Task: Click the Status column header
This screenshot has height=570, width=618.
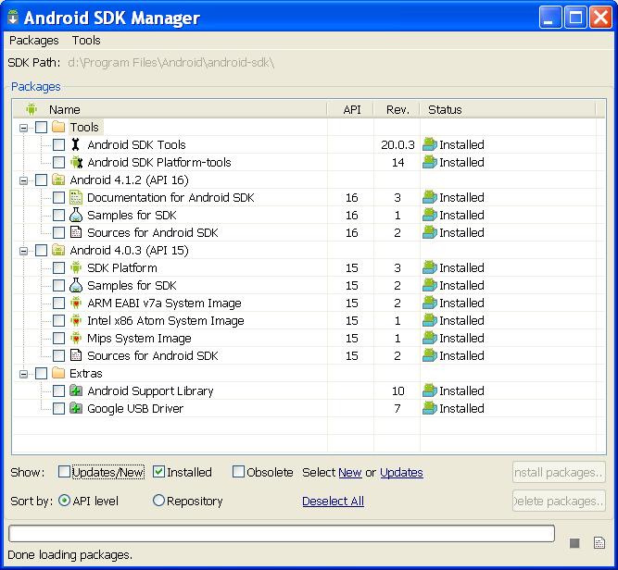Action: pyautogui.click(x=508, y=109)
